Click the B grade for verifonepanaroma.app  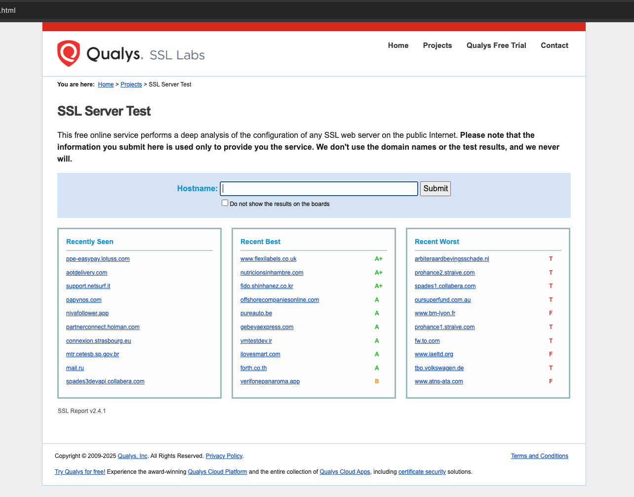[x=377, y=381]
